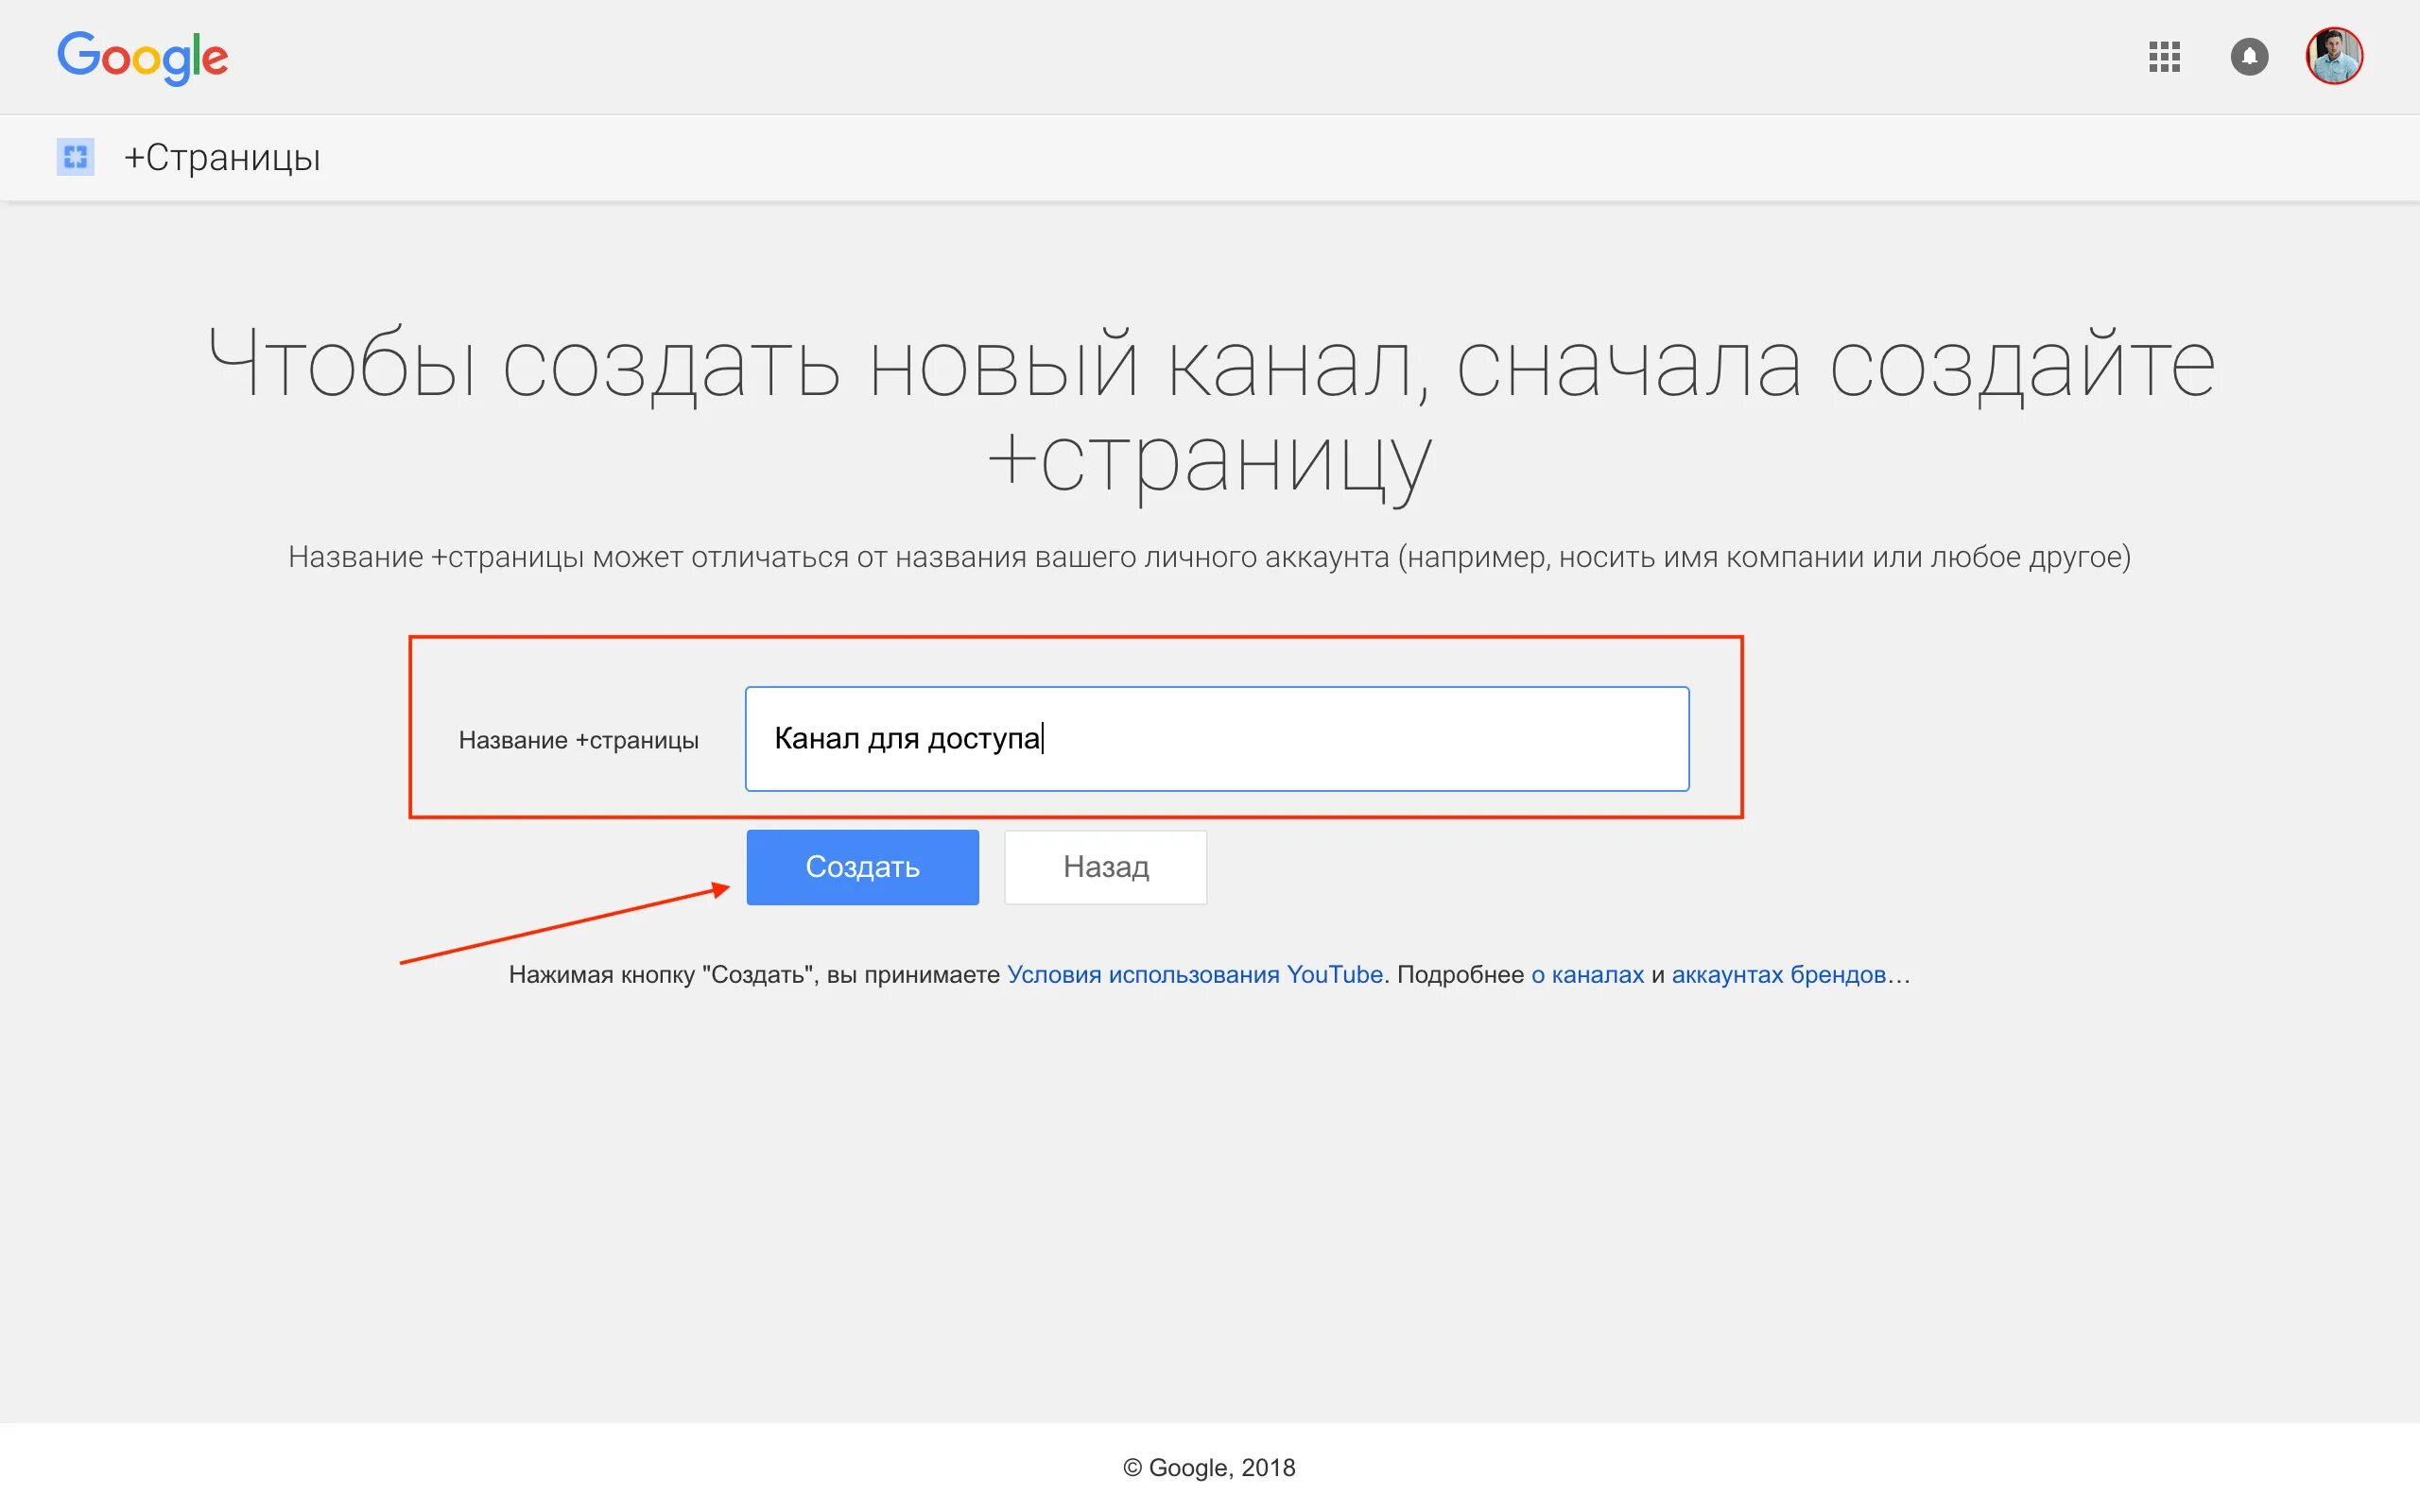Image resolution: width=2420 pixels, height=1512 pixels.
Task: Open the аккаунтах брендов link
Action: [1778, 974]
